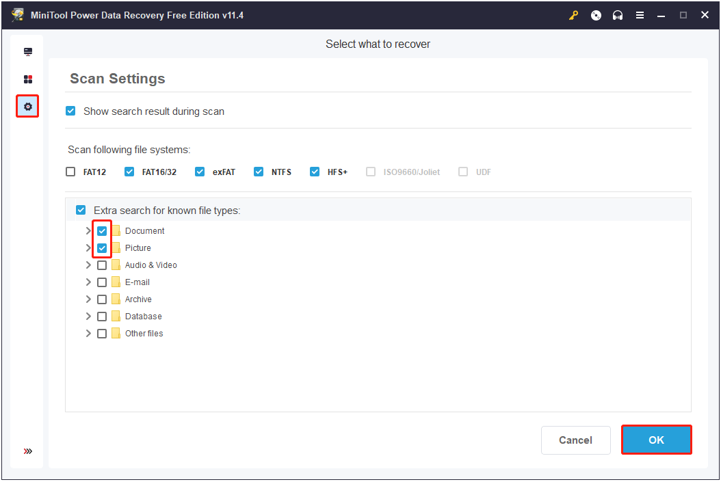721x482 pixels.
Task: Expand the sidebar with the double-arrow icon
Action: pyautogui.click(x=28, y=451)
